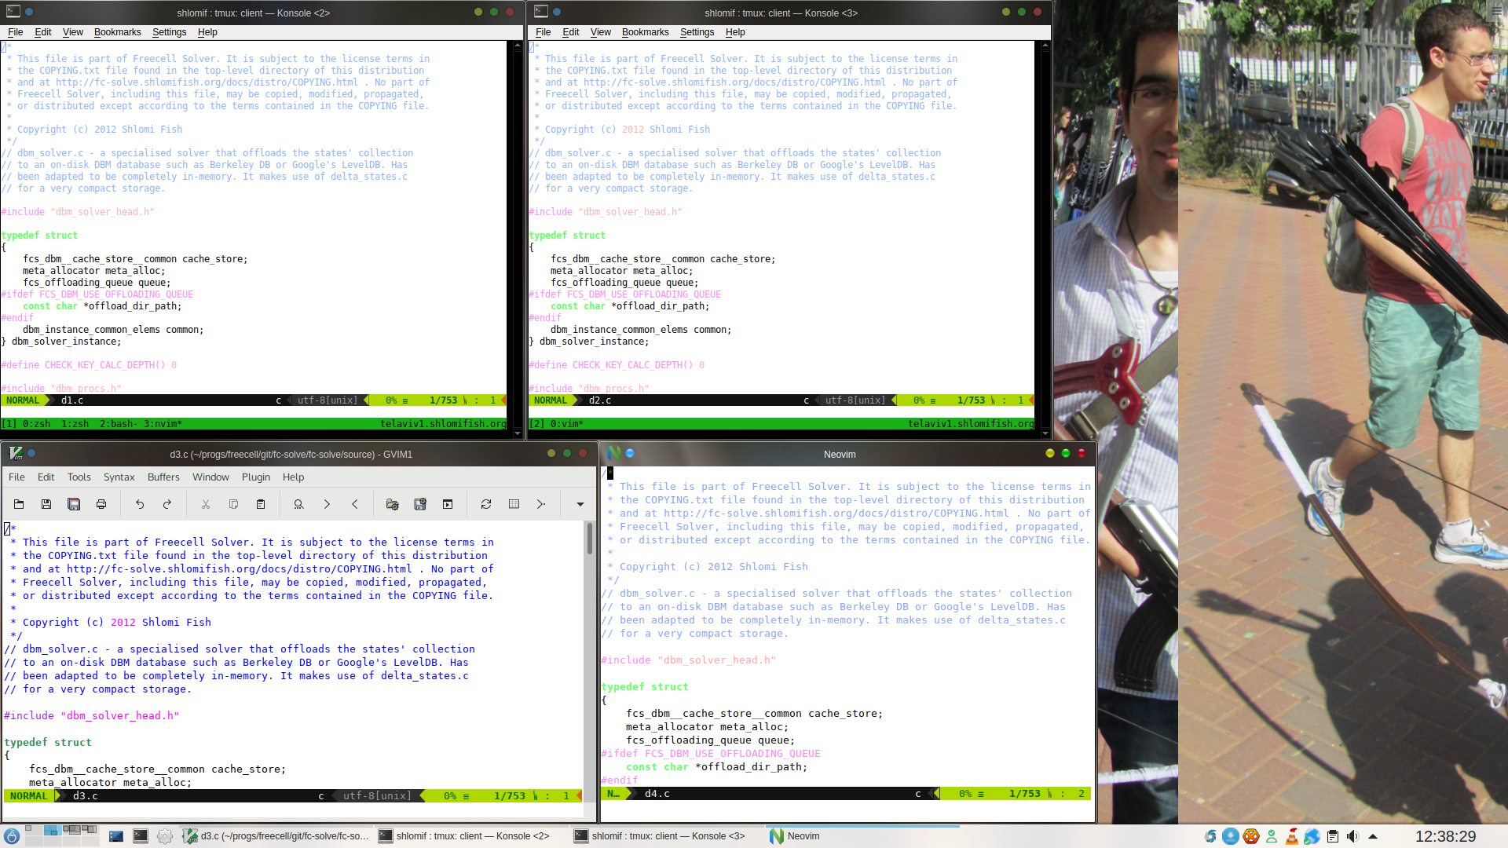This screenshot has width=1508, height=848.
Task: Click the Find Previous arrow in GVIM
Action: [354, 505]
